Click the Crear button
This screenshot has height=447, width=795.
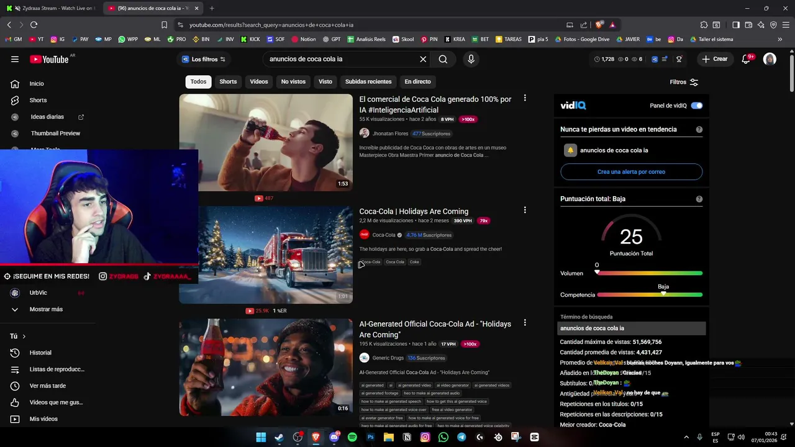tap(714, 59)
